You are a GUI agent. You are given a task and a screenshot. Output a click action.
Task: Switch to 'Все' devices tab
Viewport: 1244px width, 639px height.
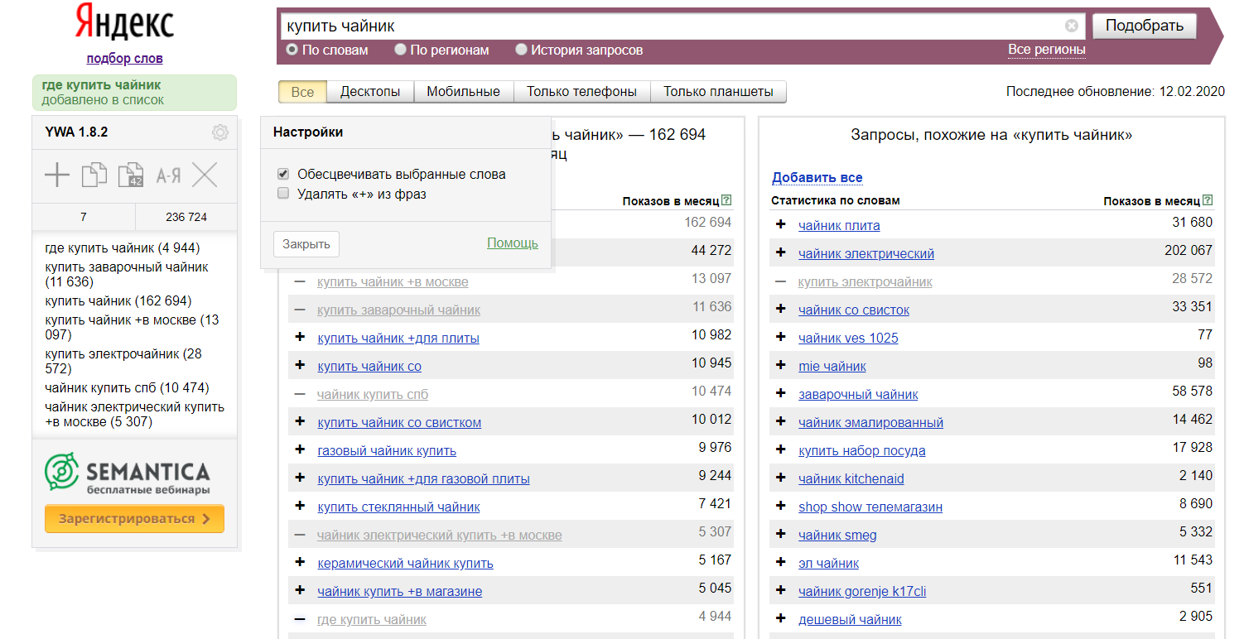[x=303, y=92]
